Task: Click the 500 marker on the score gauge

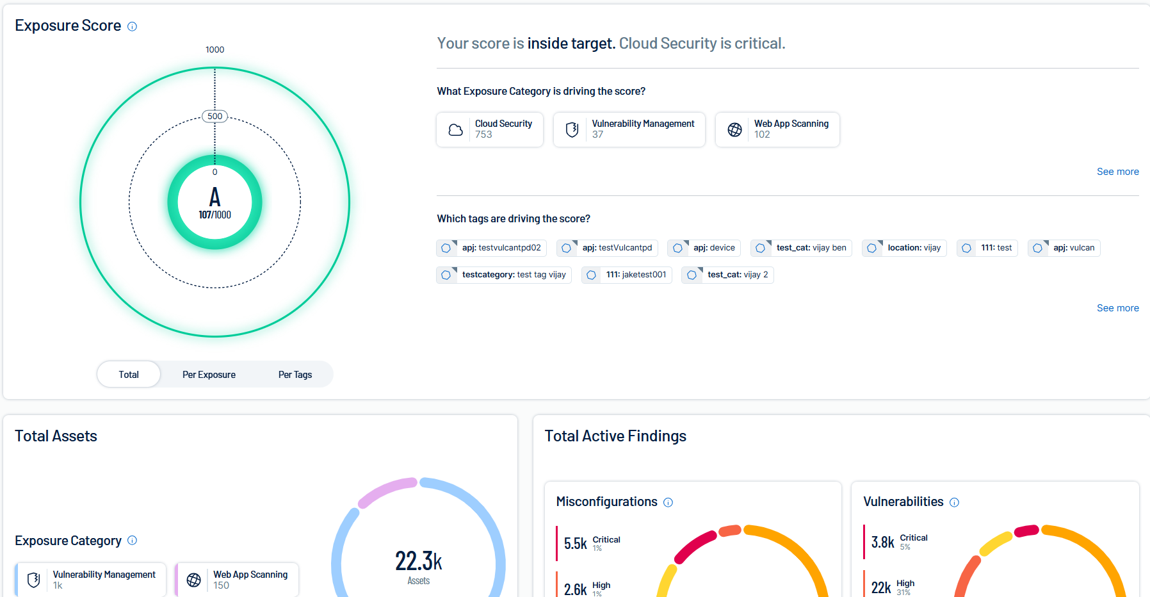Action: tap(215, 117)
